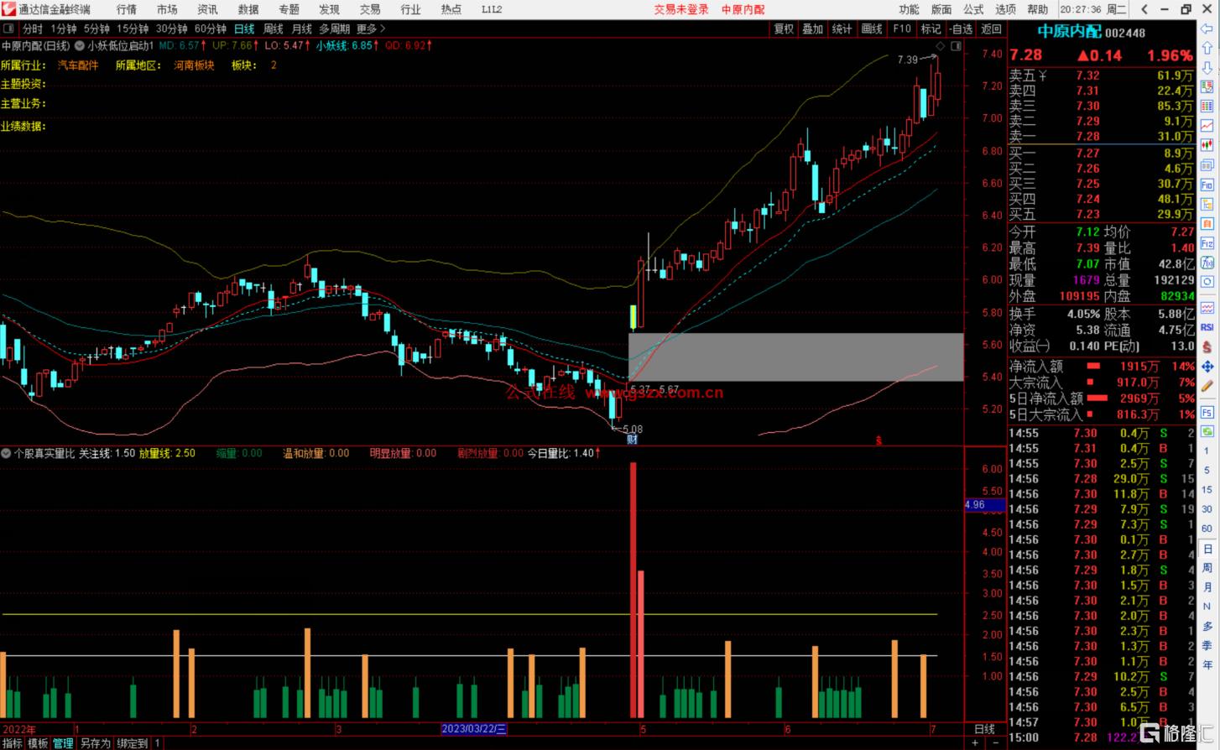Click the 15-minute shortcut in right sidebar
Screen dimensions: 1220x750
click(x=1207, y=489)
